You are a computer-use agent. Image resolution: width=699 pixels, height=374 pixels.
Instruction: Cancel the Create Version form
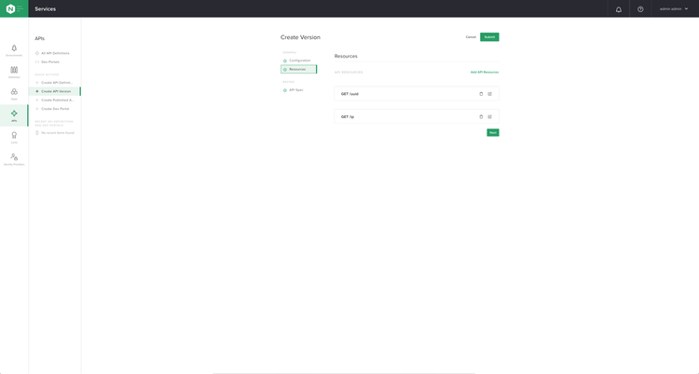(x=471, y=37)
